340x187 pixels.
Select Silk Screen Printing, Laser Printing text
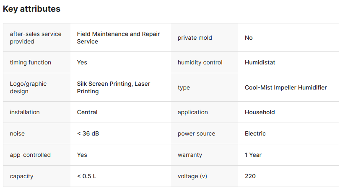[x=113, y=87]
